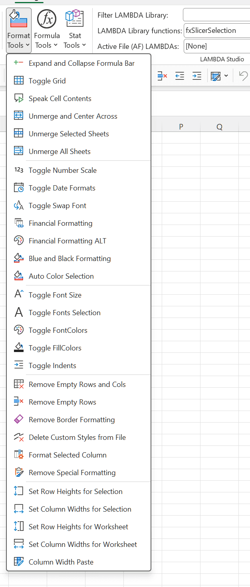Click Unmerge and Center Across icon
Screen dimensions: 250x587
19,116
